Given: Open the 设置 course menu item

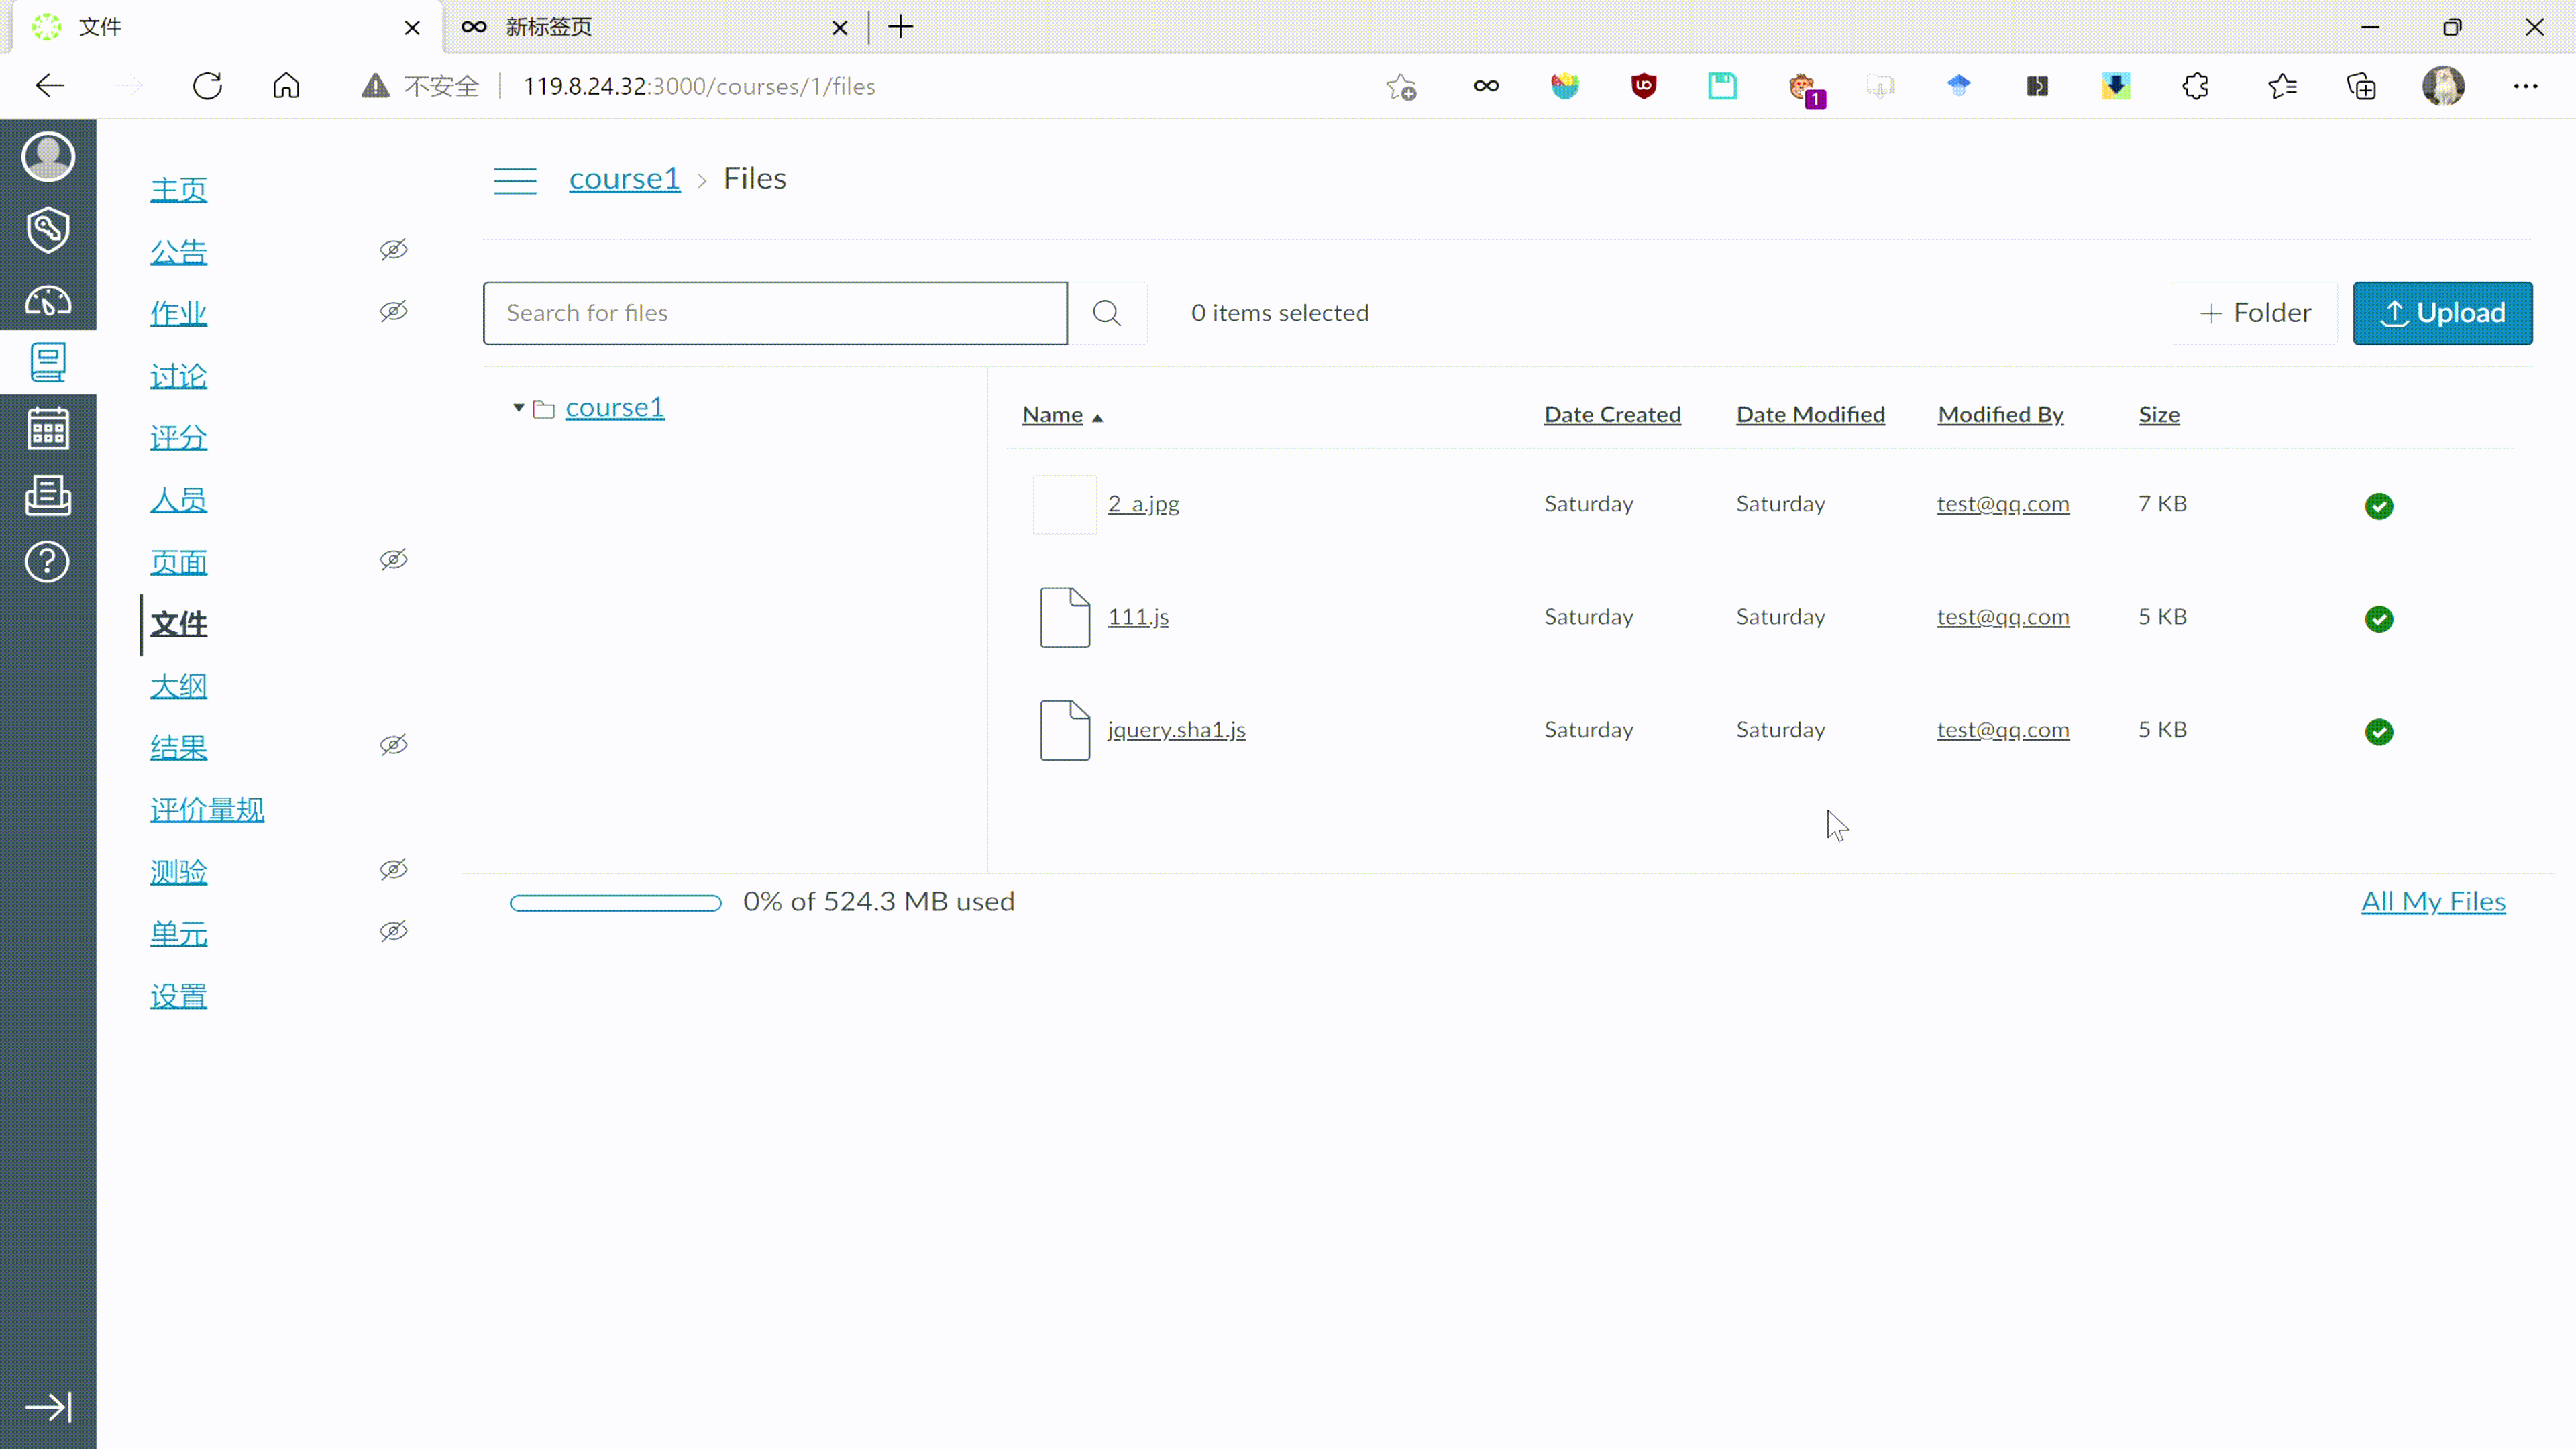Looking at the screenshot, I should [x=179, y=996].
